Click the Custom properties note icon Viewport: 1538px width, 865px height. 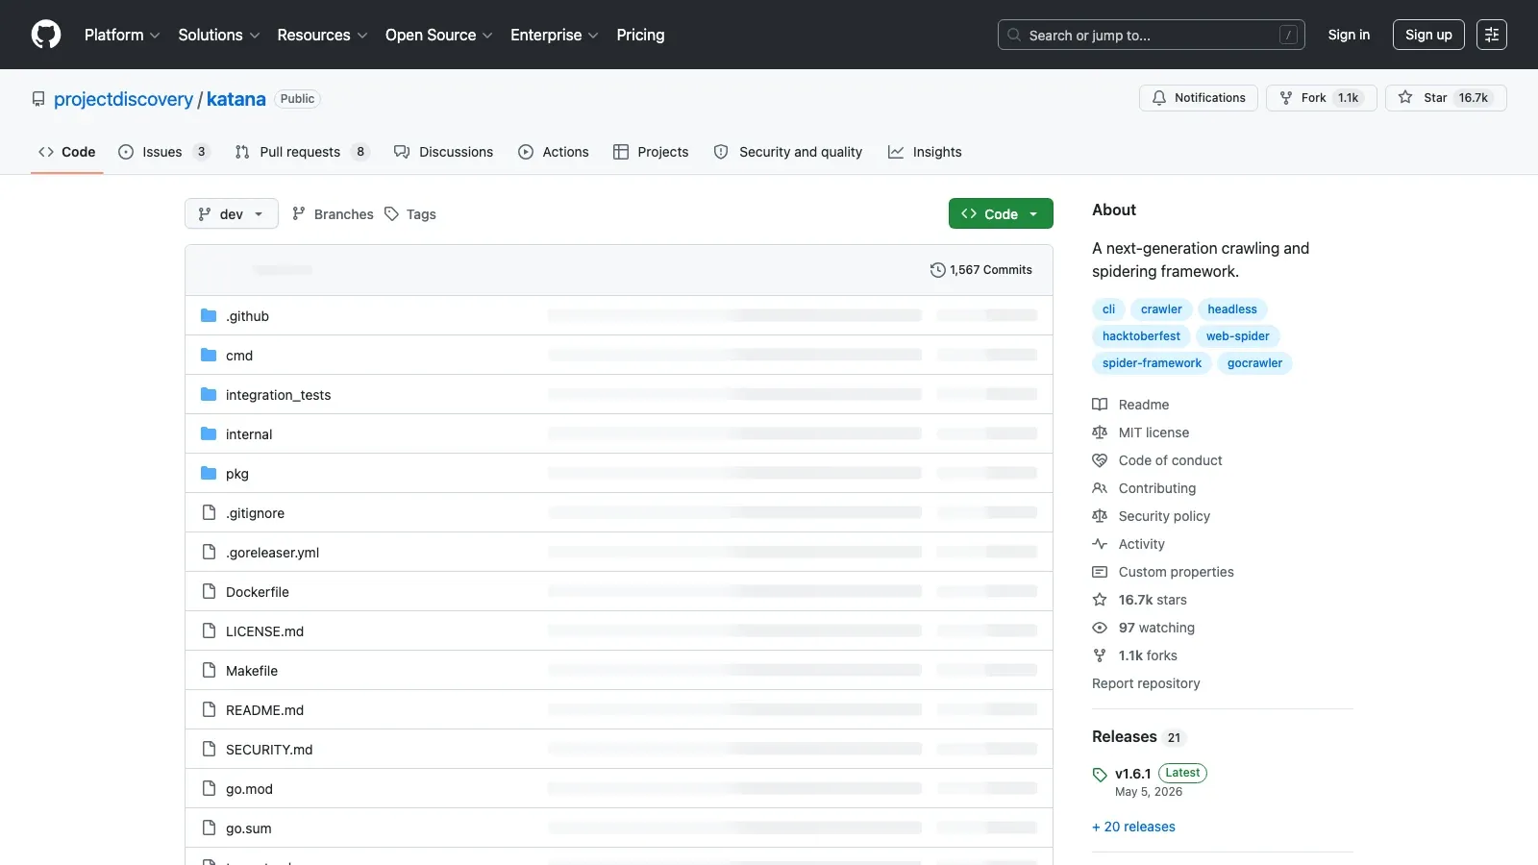[x=1100, y=572]
